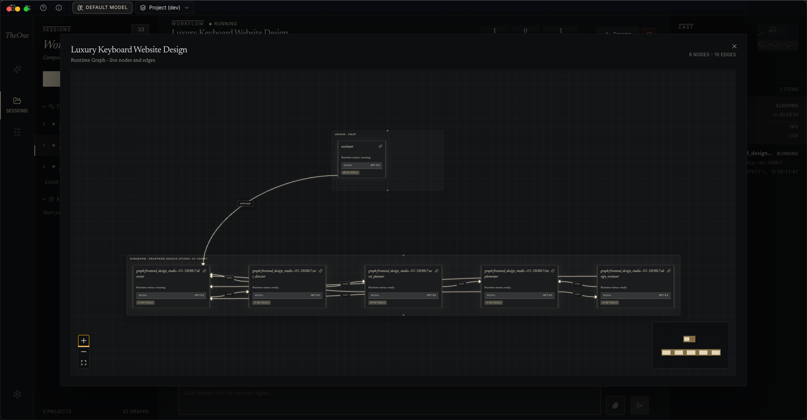Click the sparkle icon on design_reviewer node

tap(668, 271)
